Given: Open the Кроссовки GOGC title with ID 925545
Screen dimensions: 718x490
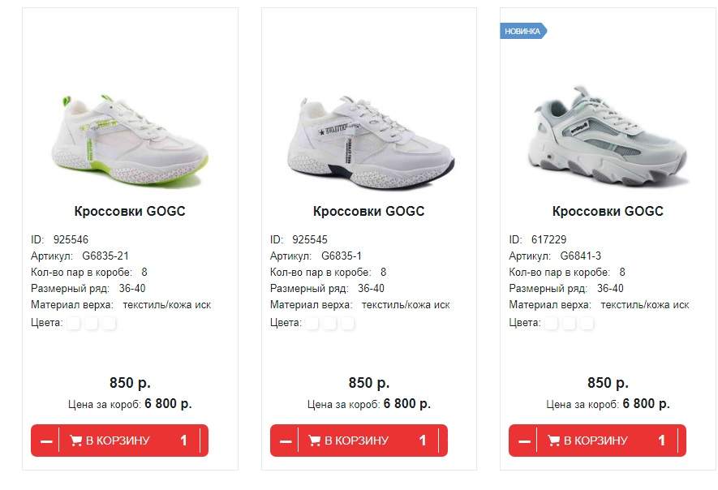Looking at the screenshot, I should point(369,211).
